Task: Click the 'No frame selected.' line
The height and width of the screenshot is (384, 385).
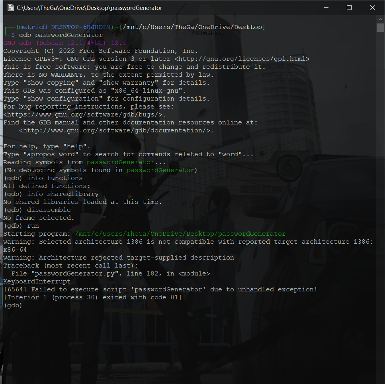Action: click(39, 218)
